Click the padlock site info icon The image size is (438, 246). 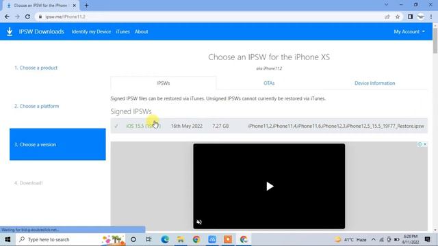pos(40,16)
